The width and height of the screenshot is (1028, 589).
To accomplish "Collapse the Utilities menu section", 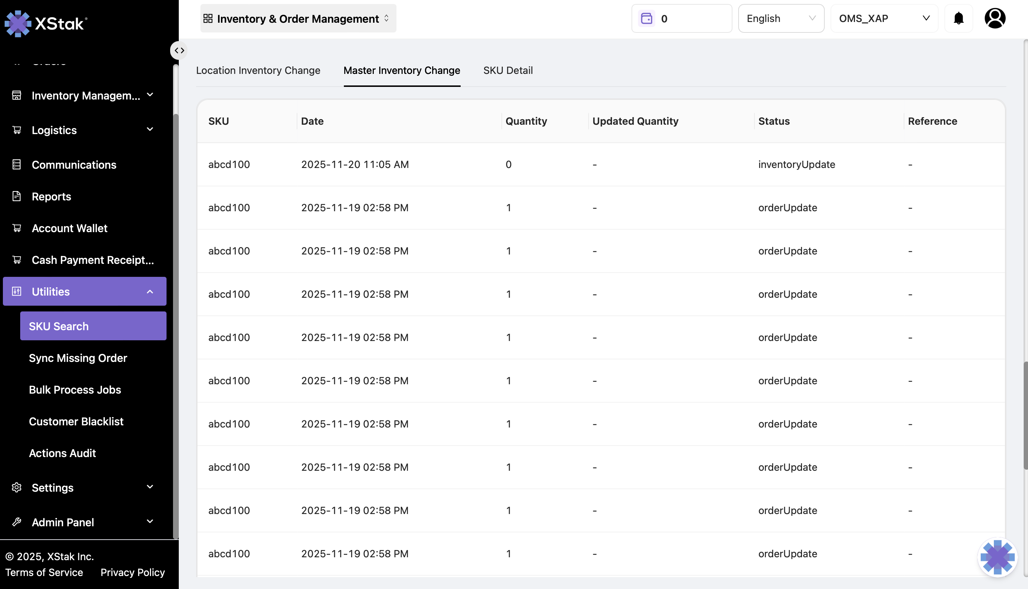I will point(150,292).
